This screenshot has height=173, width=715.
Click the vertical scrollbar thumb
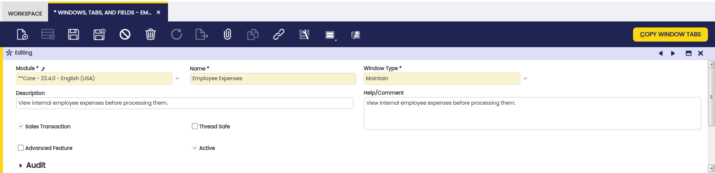tap(711, 97)
